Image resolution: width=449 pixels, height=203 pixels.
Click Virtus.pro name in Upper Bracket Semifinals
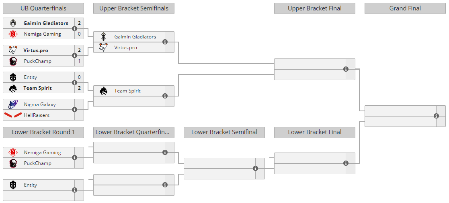click(x=125, y=48)
